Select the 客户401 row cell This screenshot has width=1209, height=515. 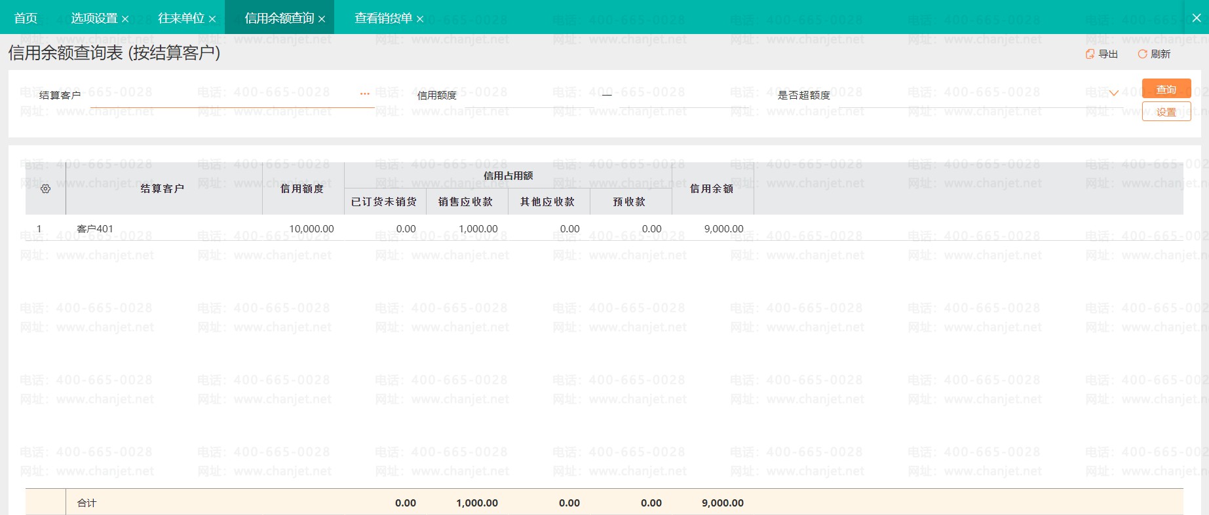164,228
